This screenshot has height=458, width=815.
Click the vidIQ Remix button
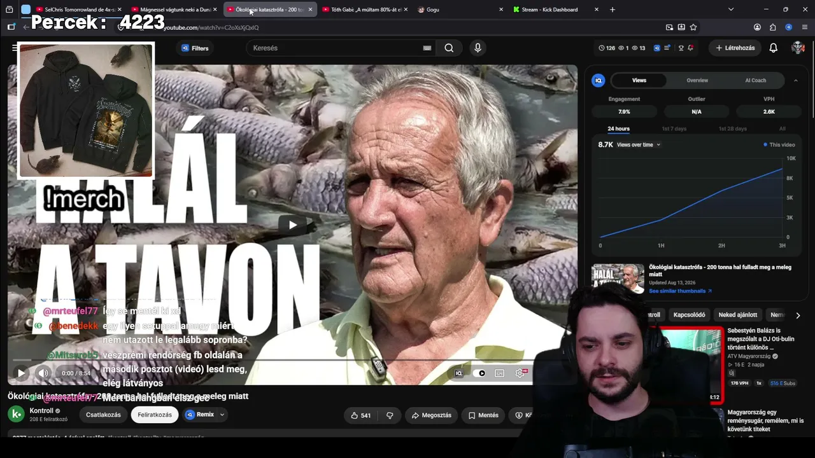(199, 415)
